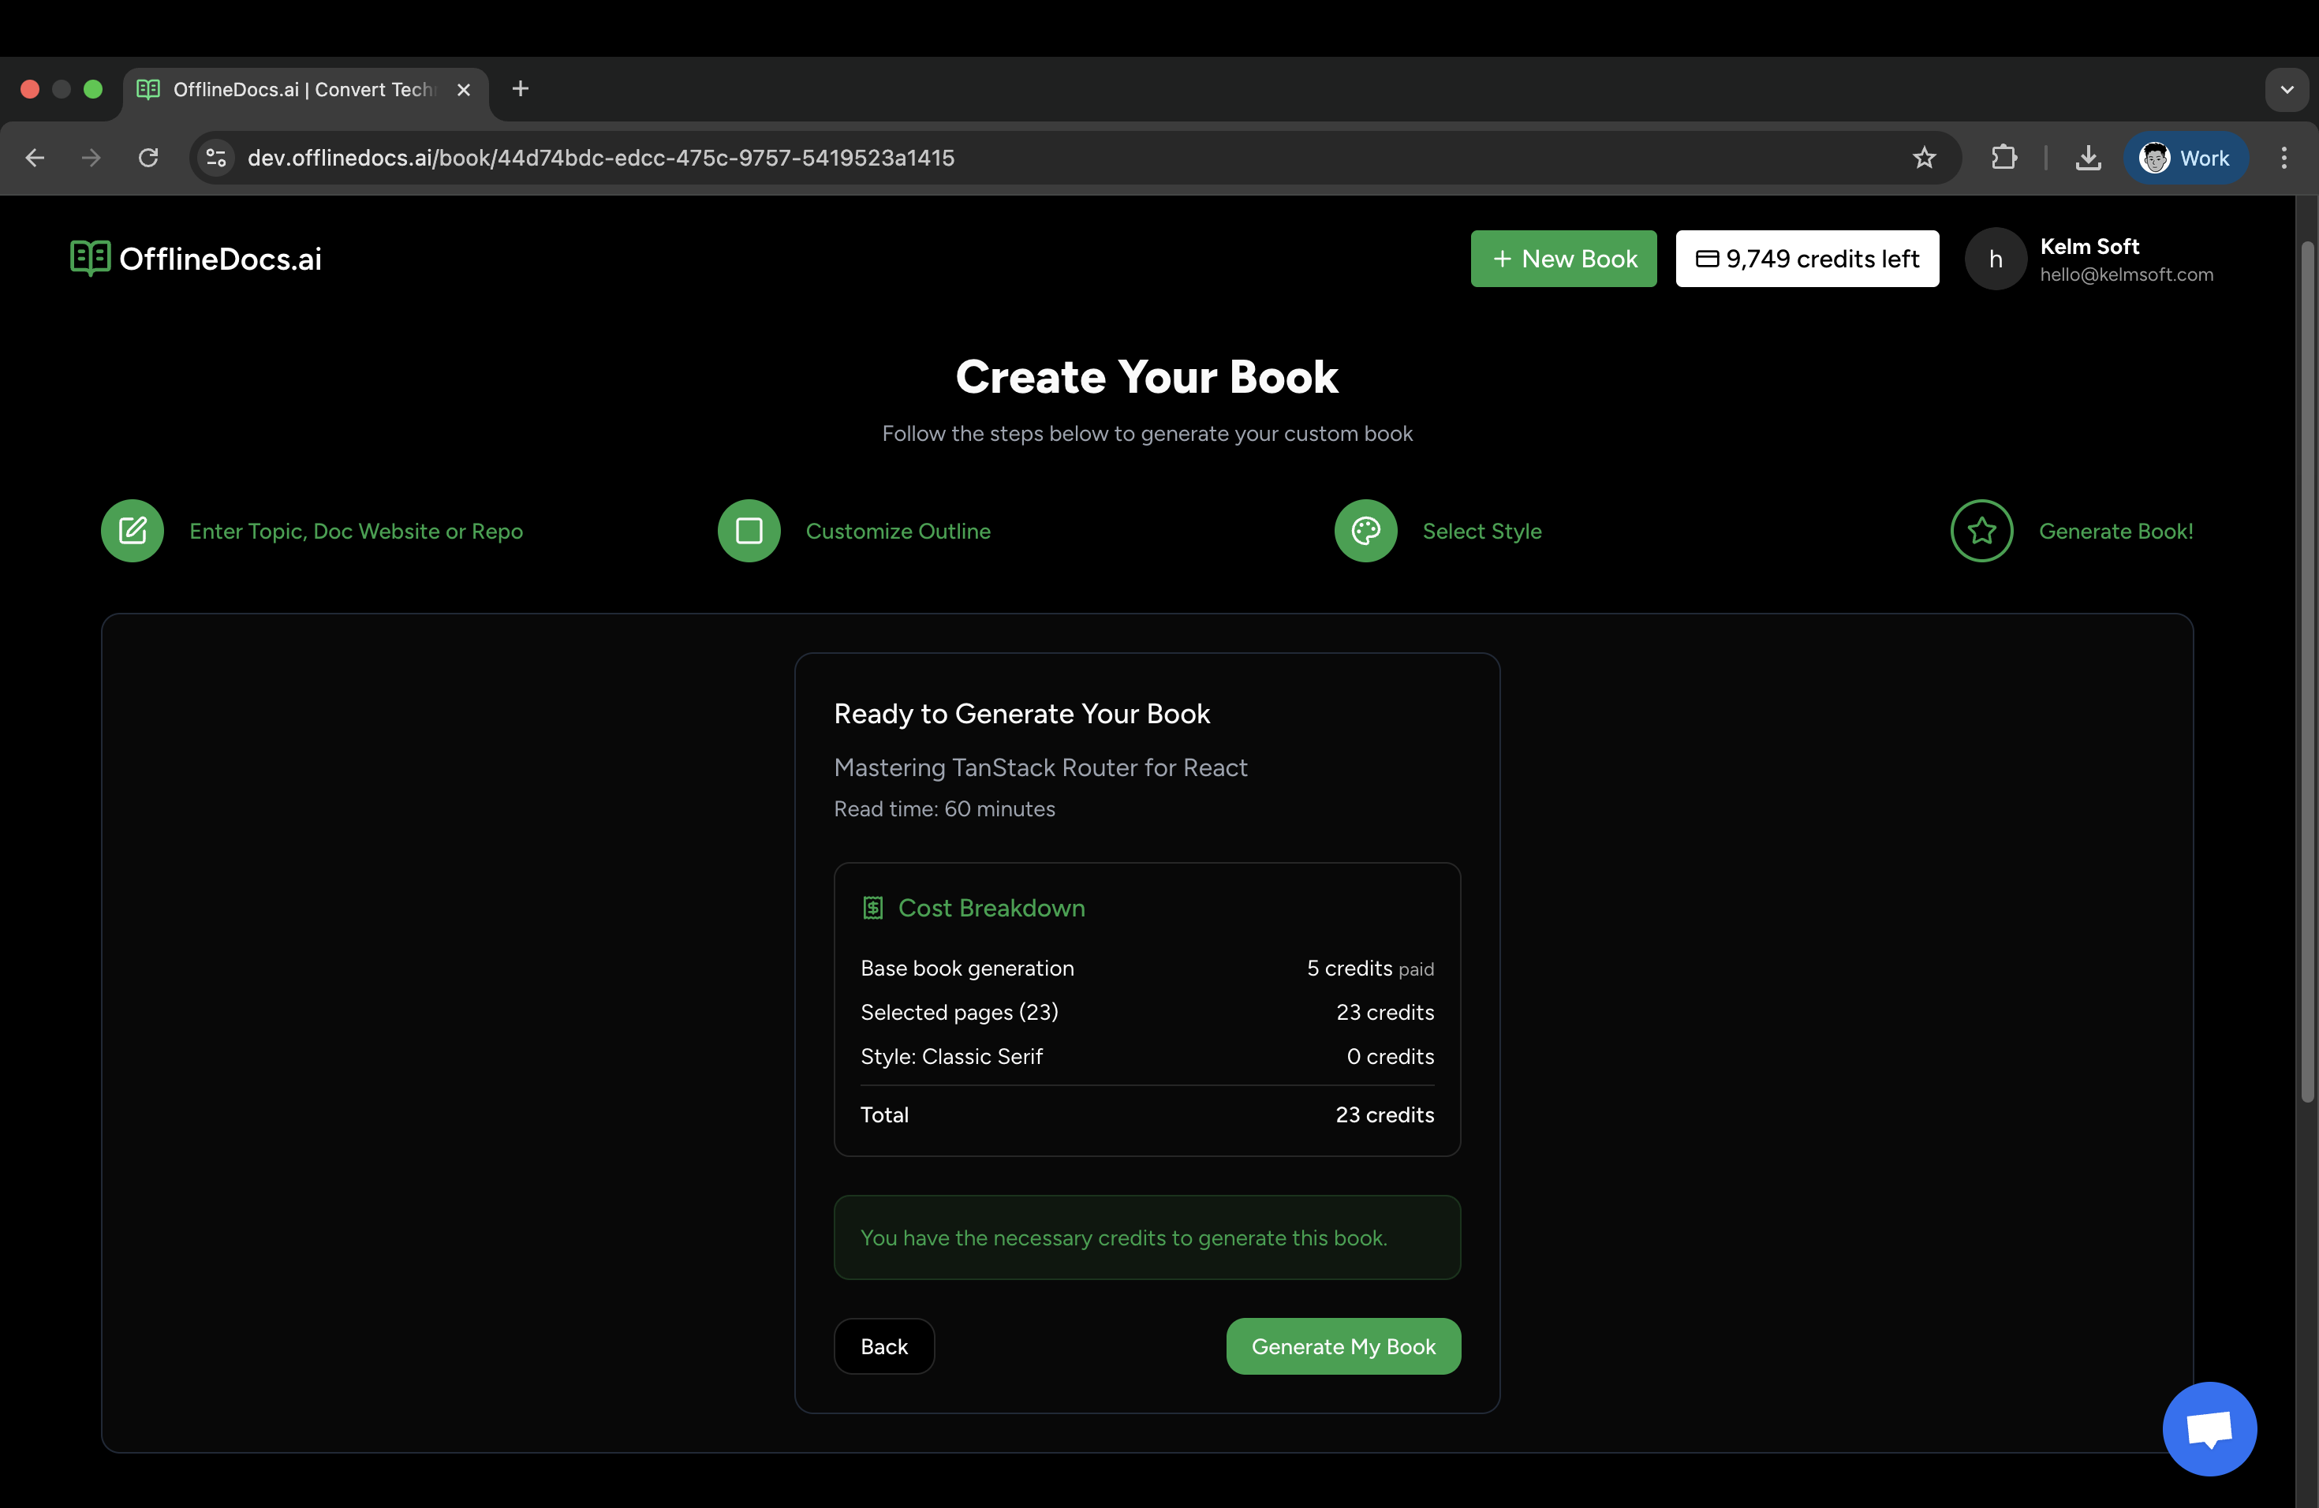Reload the current page

click(148, 157)
